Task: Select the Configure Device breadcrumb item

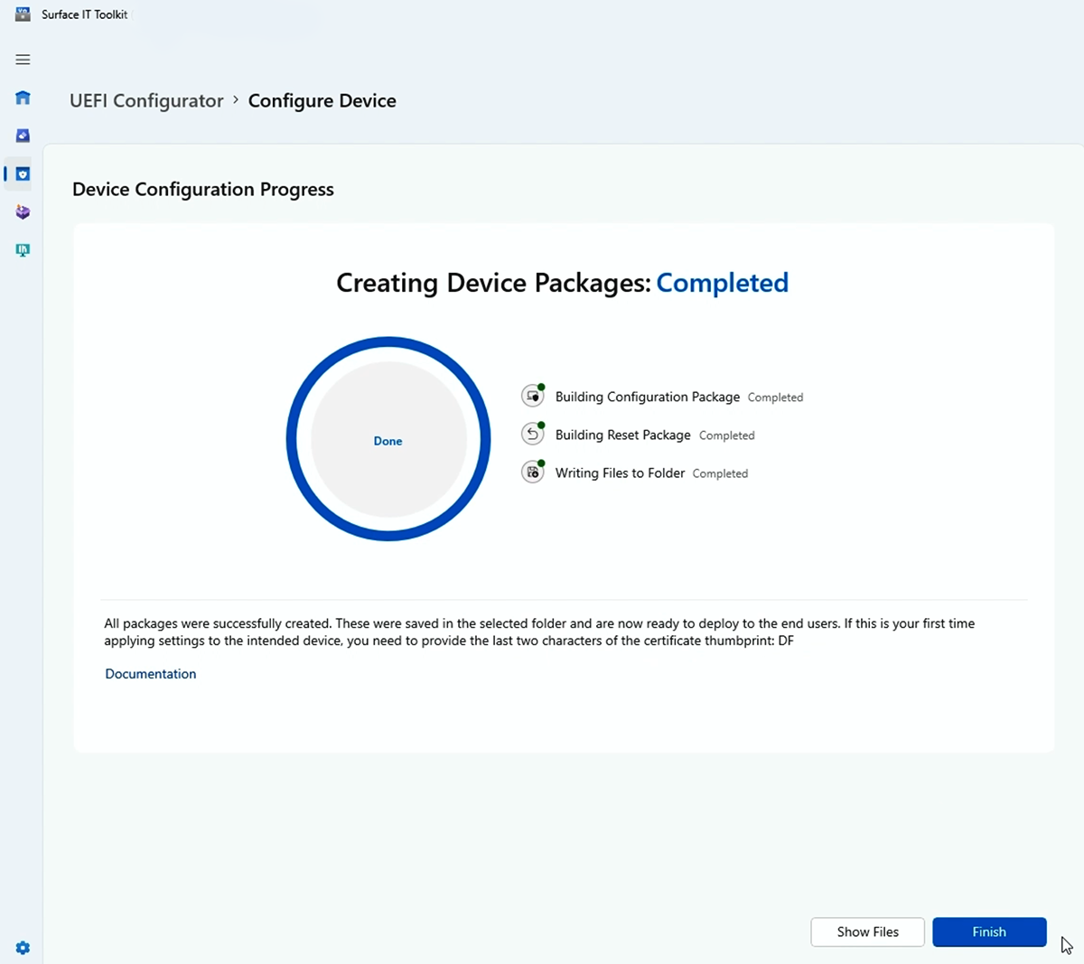Action: coord(322,100)
